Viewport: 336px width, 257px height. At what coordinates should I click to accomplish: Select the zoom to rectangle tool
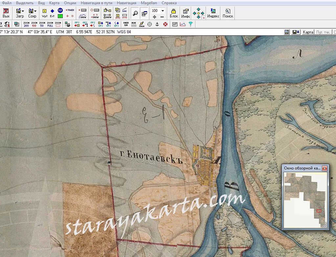(x=58, y=24)
